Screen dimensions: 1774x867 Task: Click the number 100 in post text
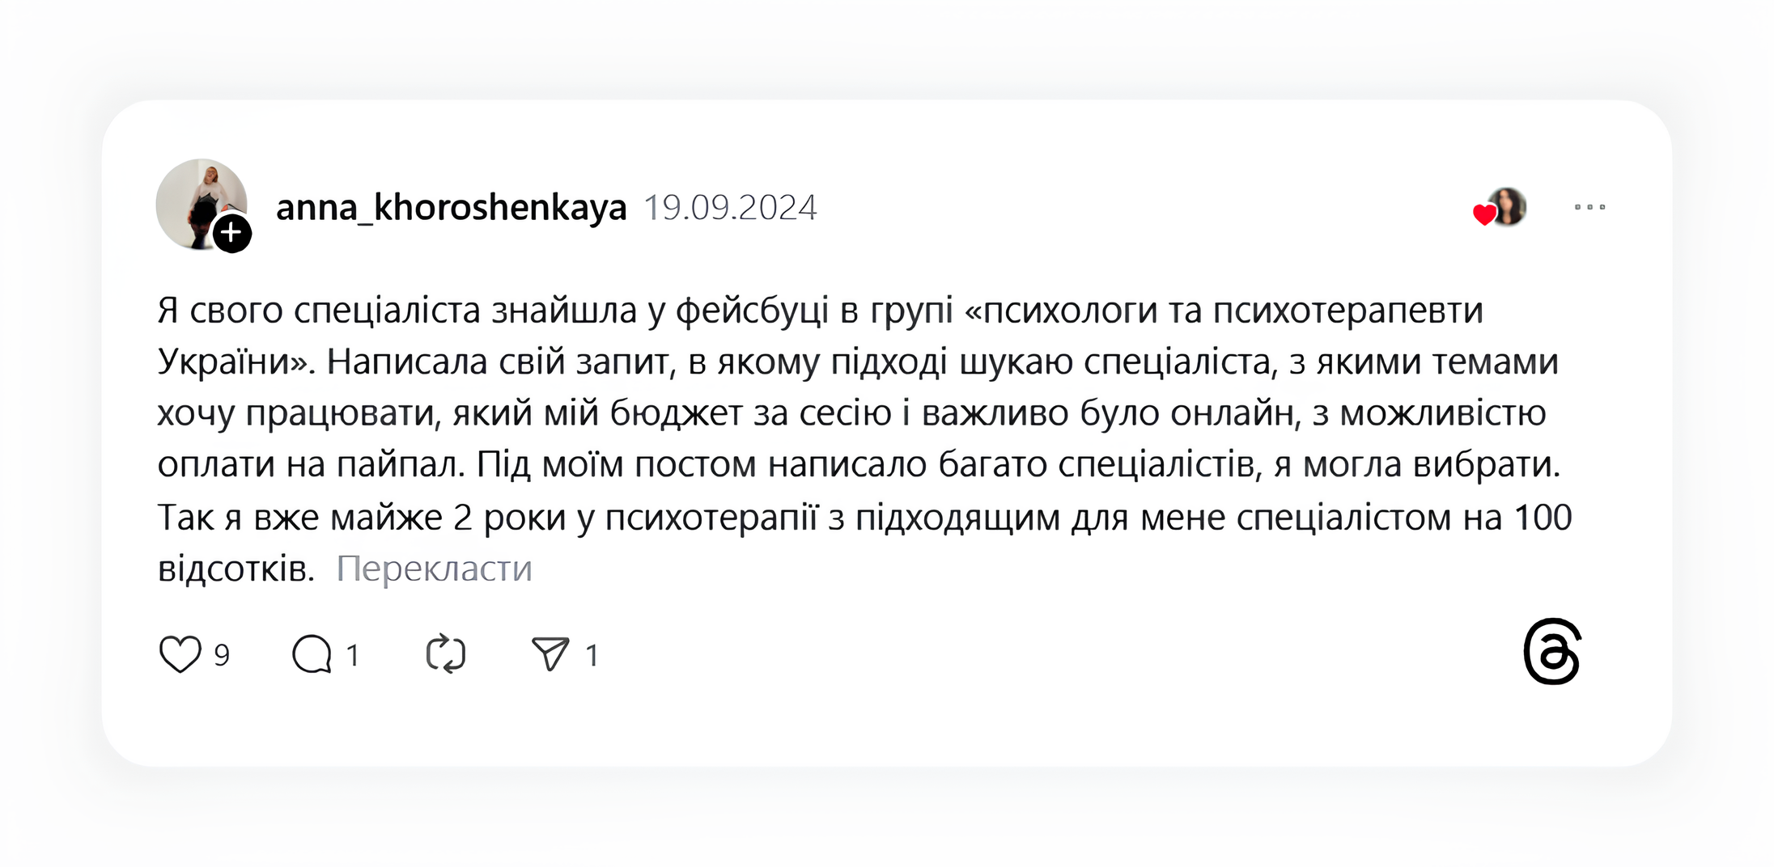pos(1543,518)
